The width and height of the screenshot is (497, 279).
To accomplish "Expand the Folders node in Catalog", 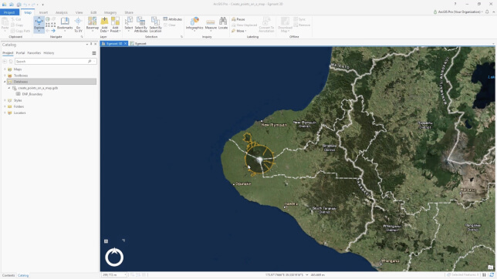I will (5, 106).
